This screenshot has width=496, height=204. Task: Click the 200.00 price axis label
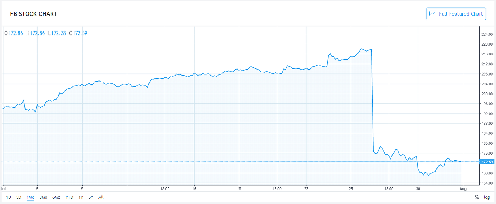[x=487, y=94]
